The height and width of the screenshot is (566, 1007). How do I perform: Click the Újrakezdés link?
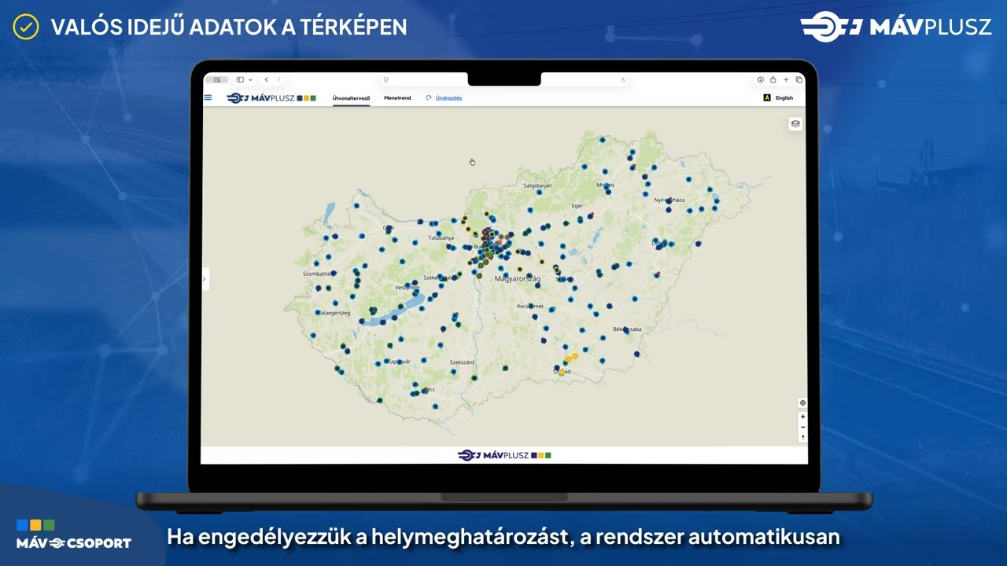coord(448,98)
